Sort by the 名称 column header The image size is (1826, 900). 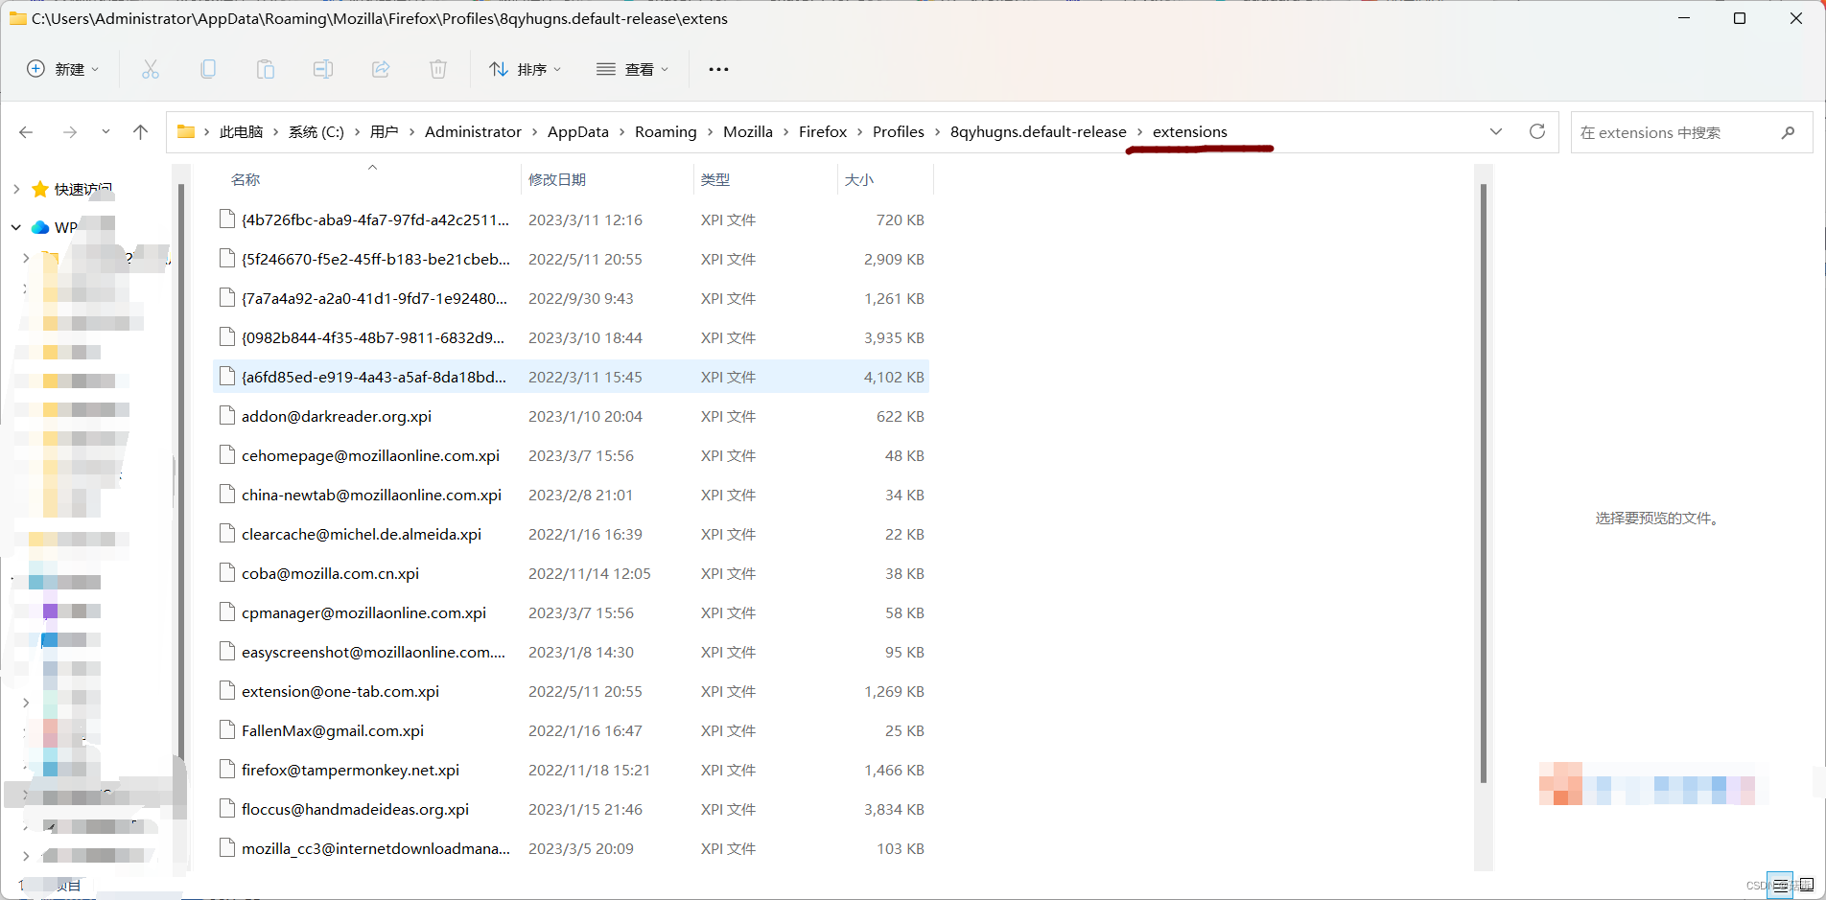[246, 179]
